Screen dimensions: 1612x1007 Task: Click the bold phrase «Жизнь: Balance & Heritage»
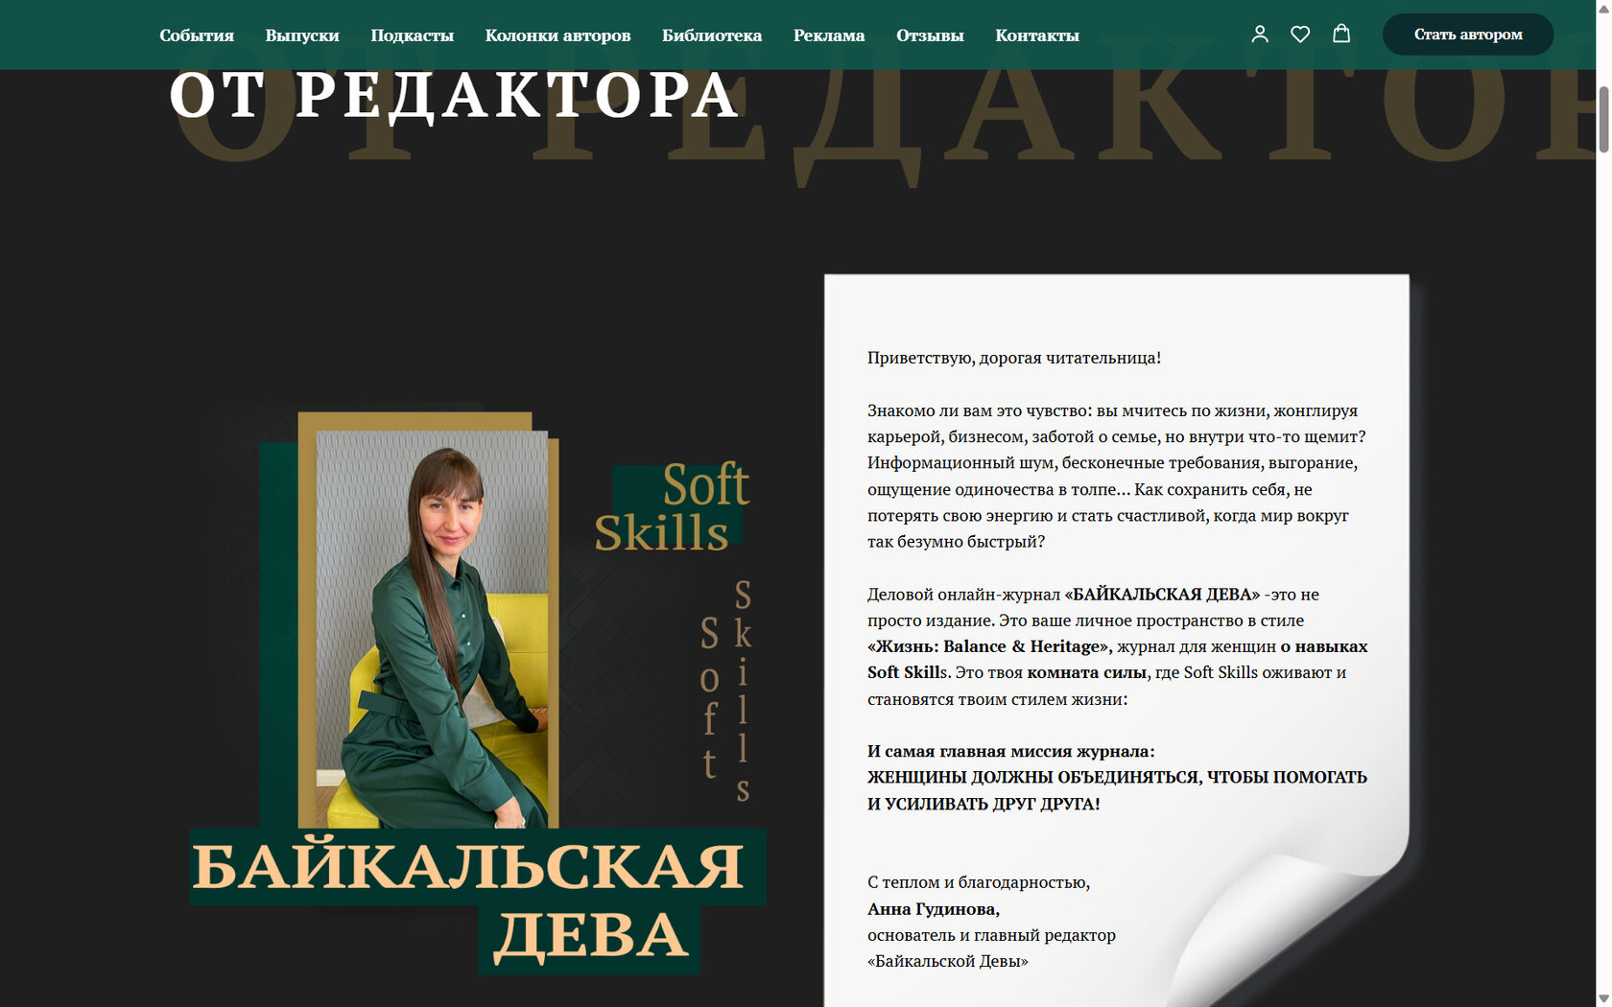pyautogui.click(x=989, y=646)
